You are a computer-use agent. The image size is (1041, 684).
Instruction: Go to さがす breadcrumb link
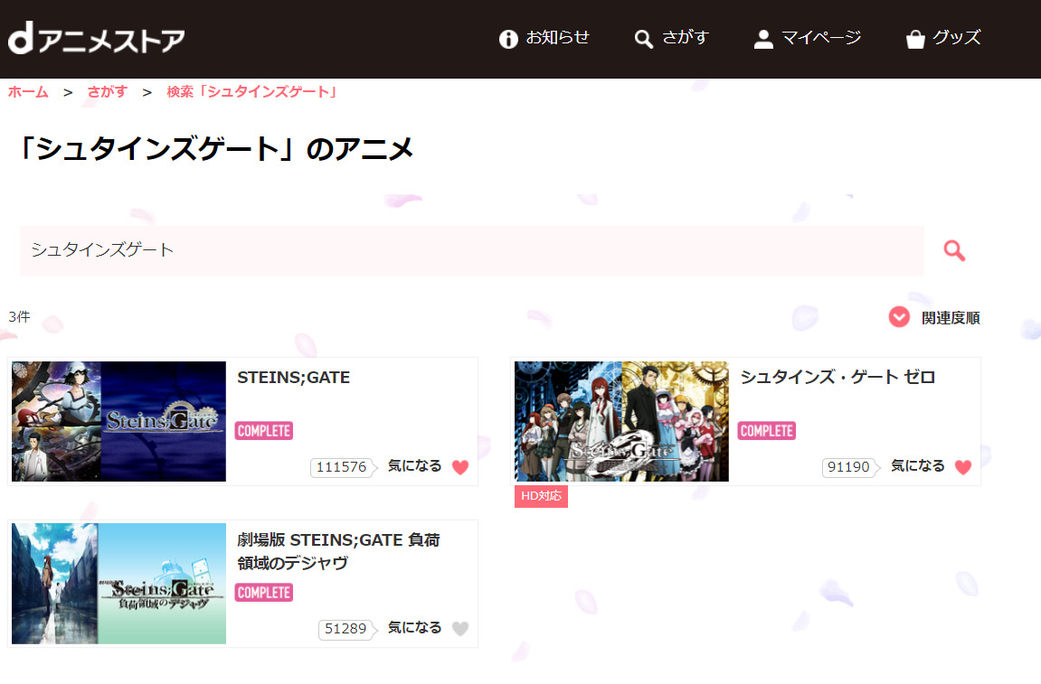[107, 91]
